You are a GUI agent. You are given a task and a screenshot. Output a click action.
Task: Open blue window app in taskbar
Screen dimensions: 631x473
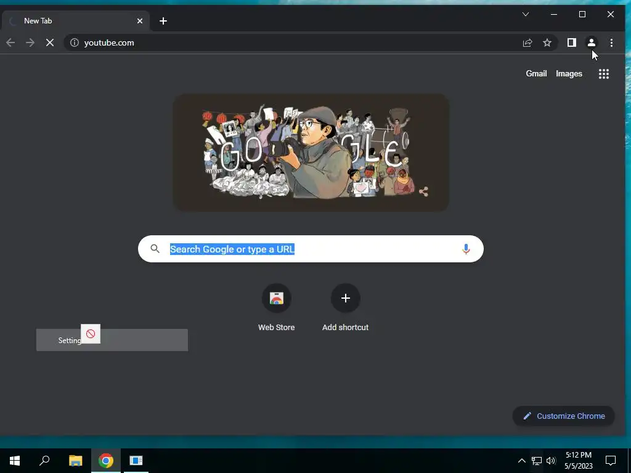[x=136, y=461]
